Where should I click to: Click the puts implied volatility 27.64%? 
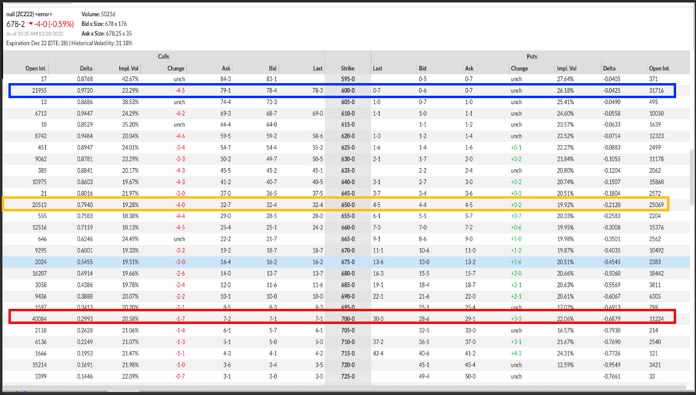pyautogui.click(x=565, y=79)
